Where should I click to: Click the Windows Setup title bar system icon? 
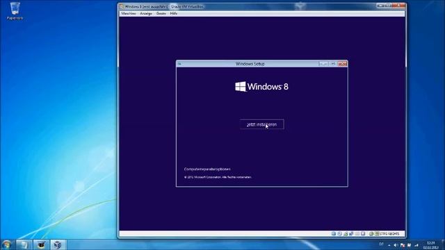(179, 64)
